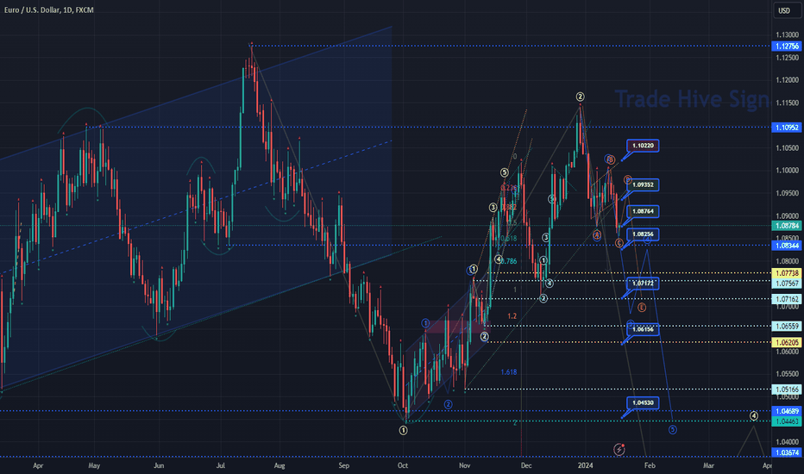This screenshot has width=804, height=474.
Task: Select the orange A wave label
Action: [x=597, y=235]
